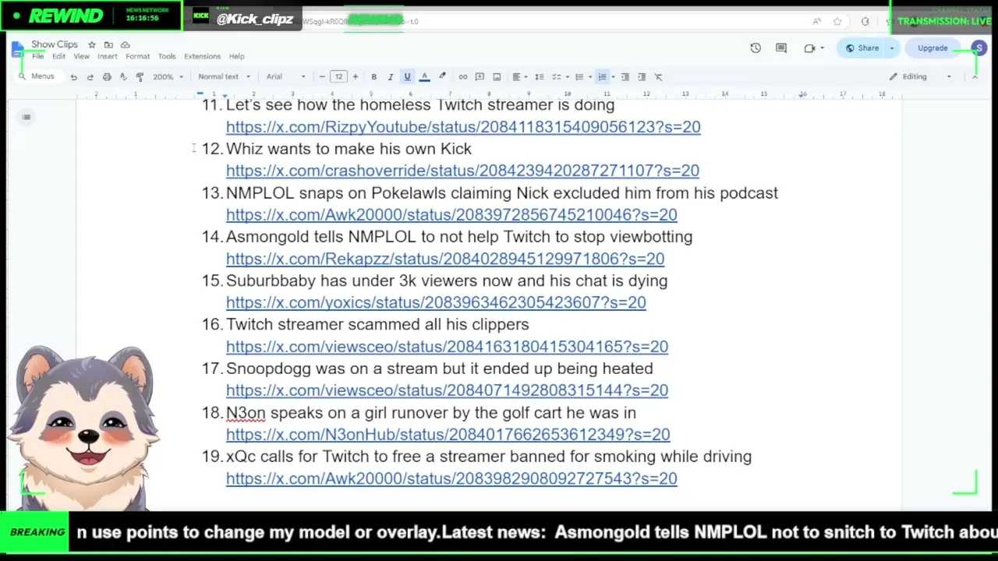
Task: Edit the font size field
Action: point(338,76)
